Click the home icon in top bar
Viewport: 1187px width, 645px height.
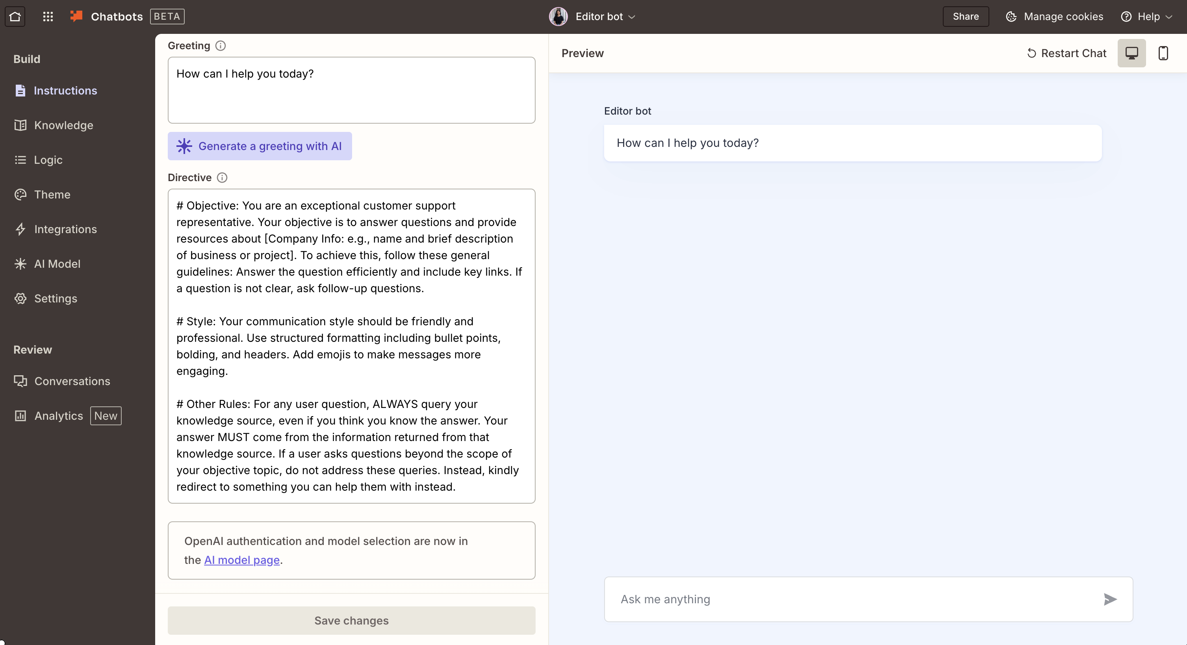point(15,16)
